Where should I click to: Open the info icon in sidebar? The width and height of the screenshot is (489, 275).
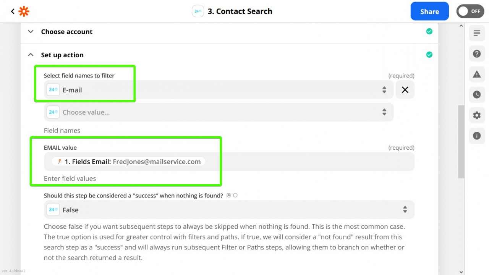point(477,136)
